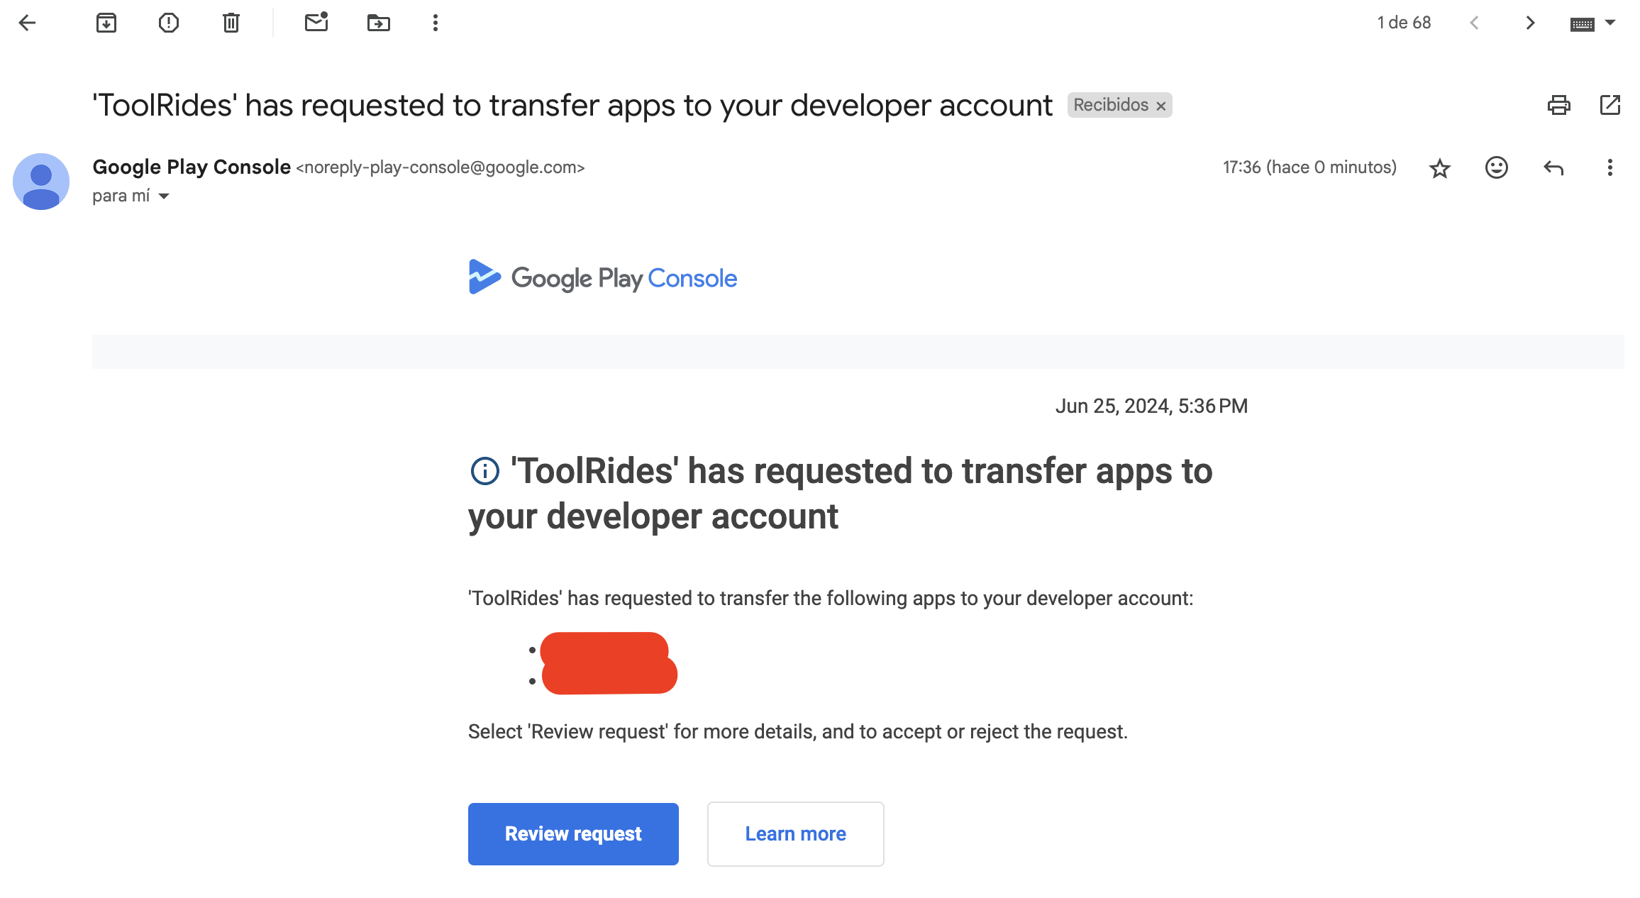
Task: Star this message
Action: pos(1440,168)
